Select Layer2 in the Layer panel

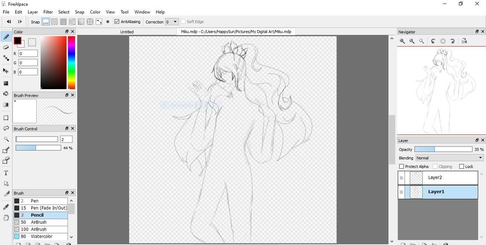coord(438,178)
